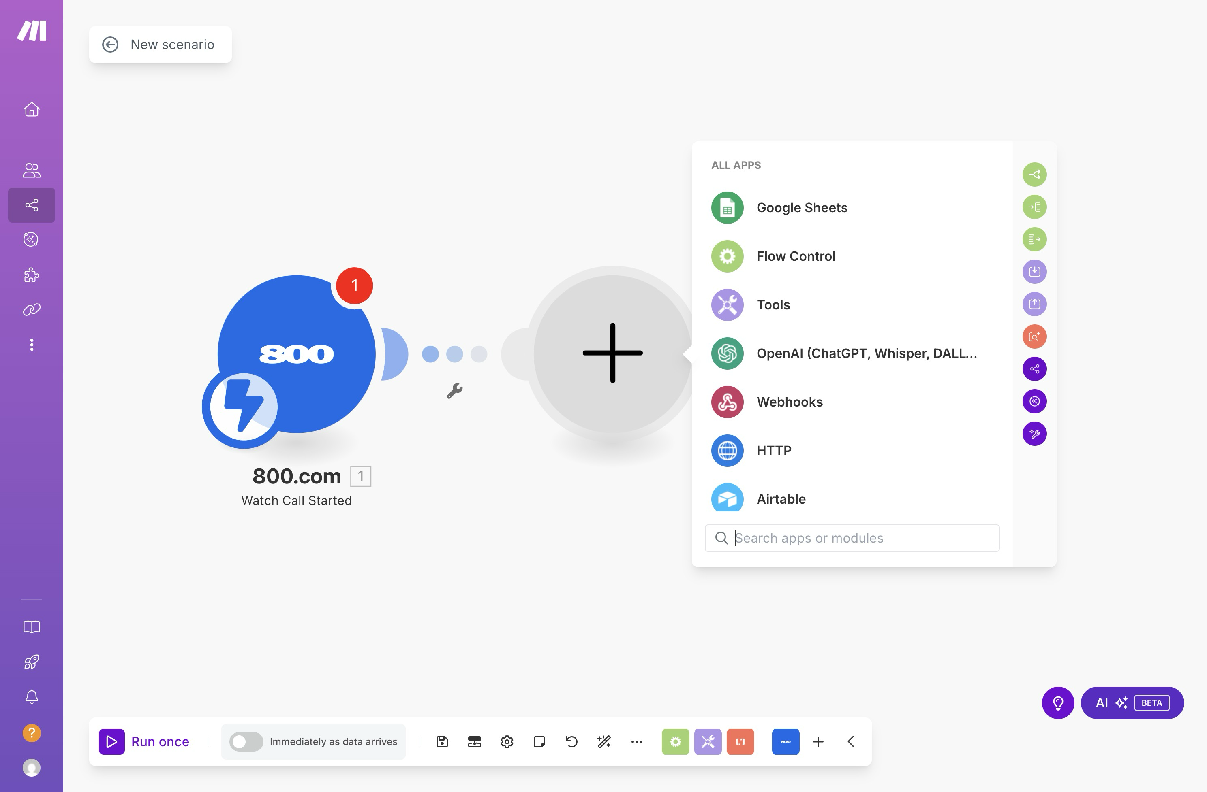Screen dimensions: 1207x792
Task: Click Run once button
Action: tap(144, 742)
